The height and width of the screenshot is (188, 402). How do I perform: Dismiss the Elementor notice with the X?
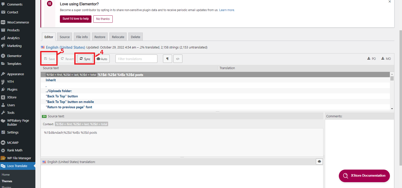pos(390,2)
